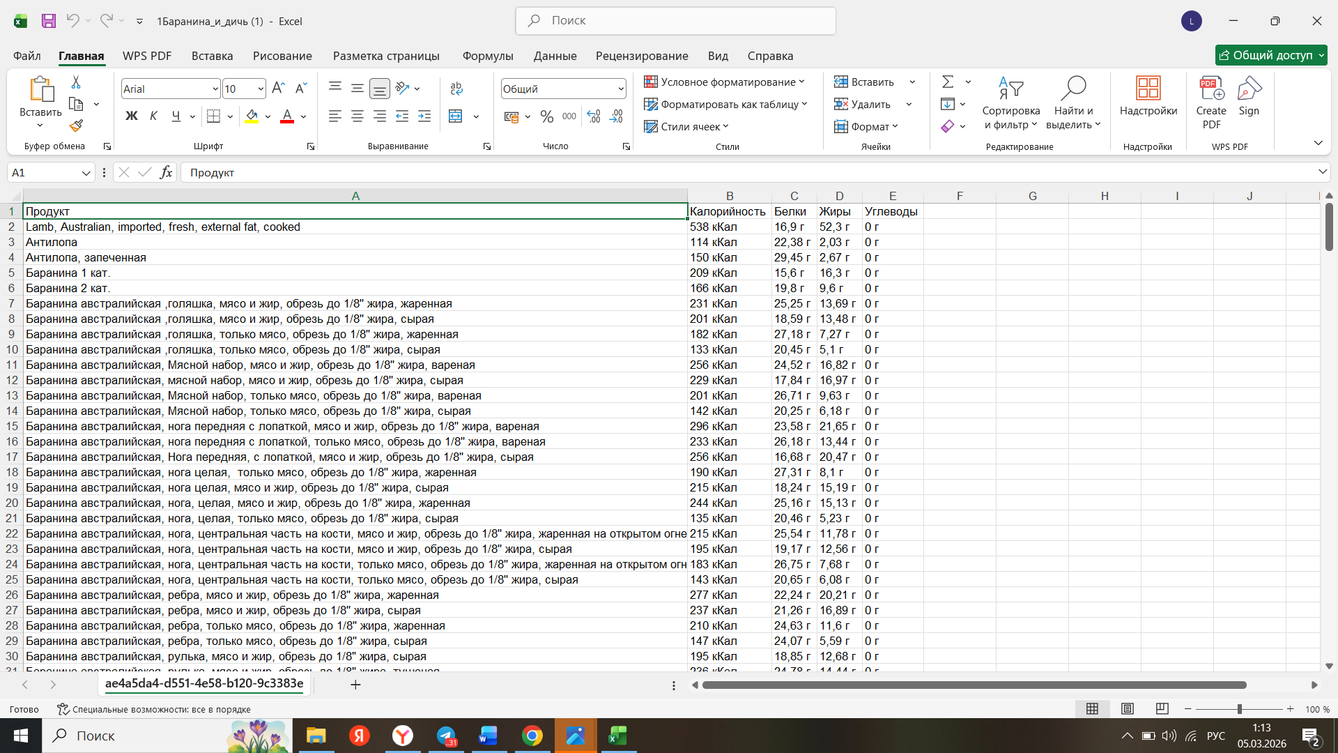Click the Cut scissors icon
Viewport: 1338px width, 753px height.
pyautogui.click(x=76, y=82)
